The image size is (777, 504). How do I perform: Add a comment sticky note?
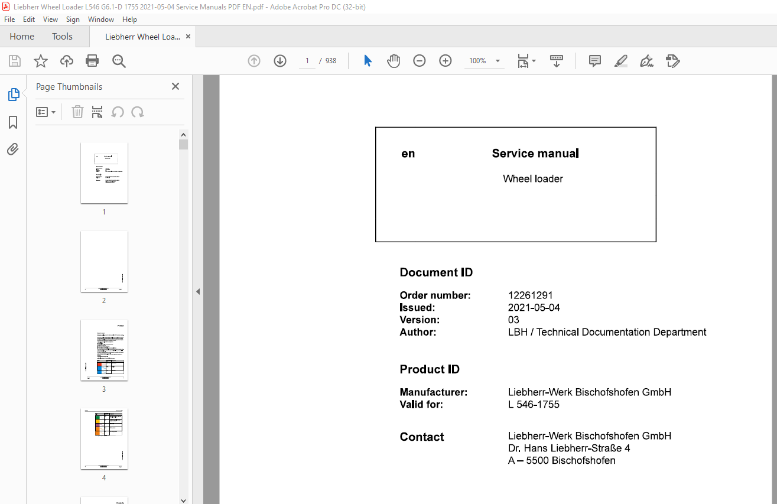pos(595,61)
